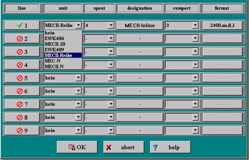Open the line 9 comport dropdown
This screenshot has width=249, height=160.
click(x=195, y=130)
